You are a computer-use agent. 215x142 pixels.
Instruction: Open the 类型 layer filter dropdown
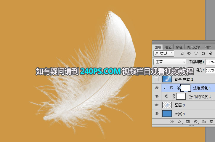coord(164,53)
